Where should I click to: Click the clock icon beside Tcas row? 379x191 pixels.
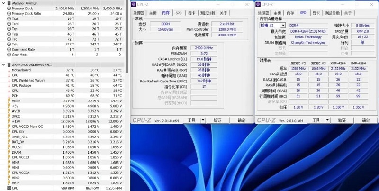tap(9, 18)
